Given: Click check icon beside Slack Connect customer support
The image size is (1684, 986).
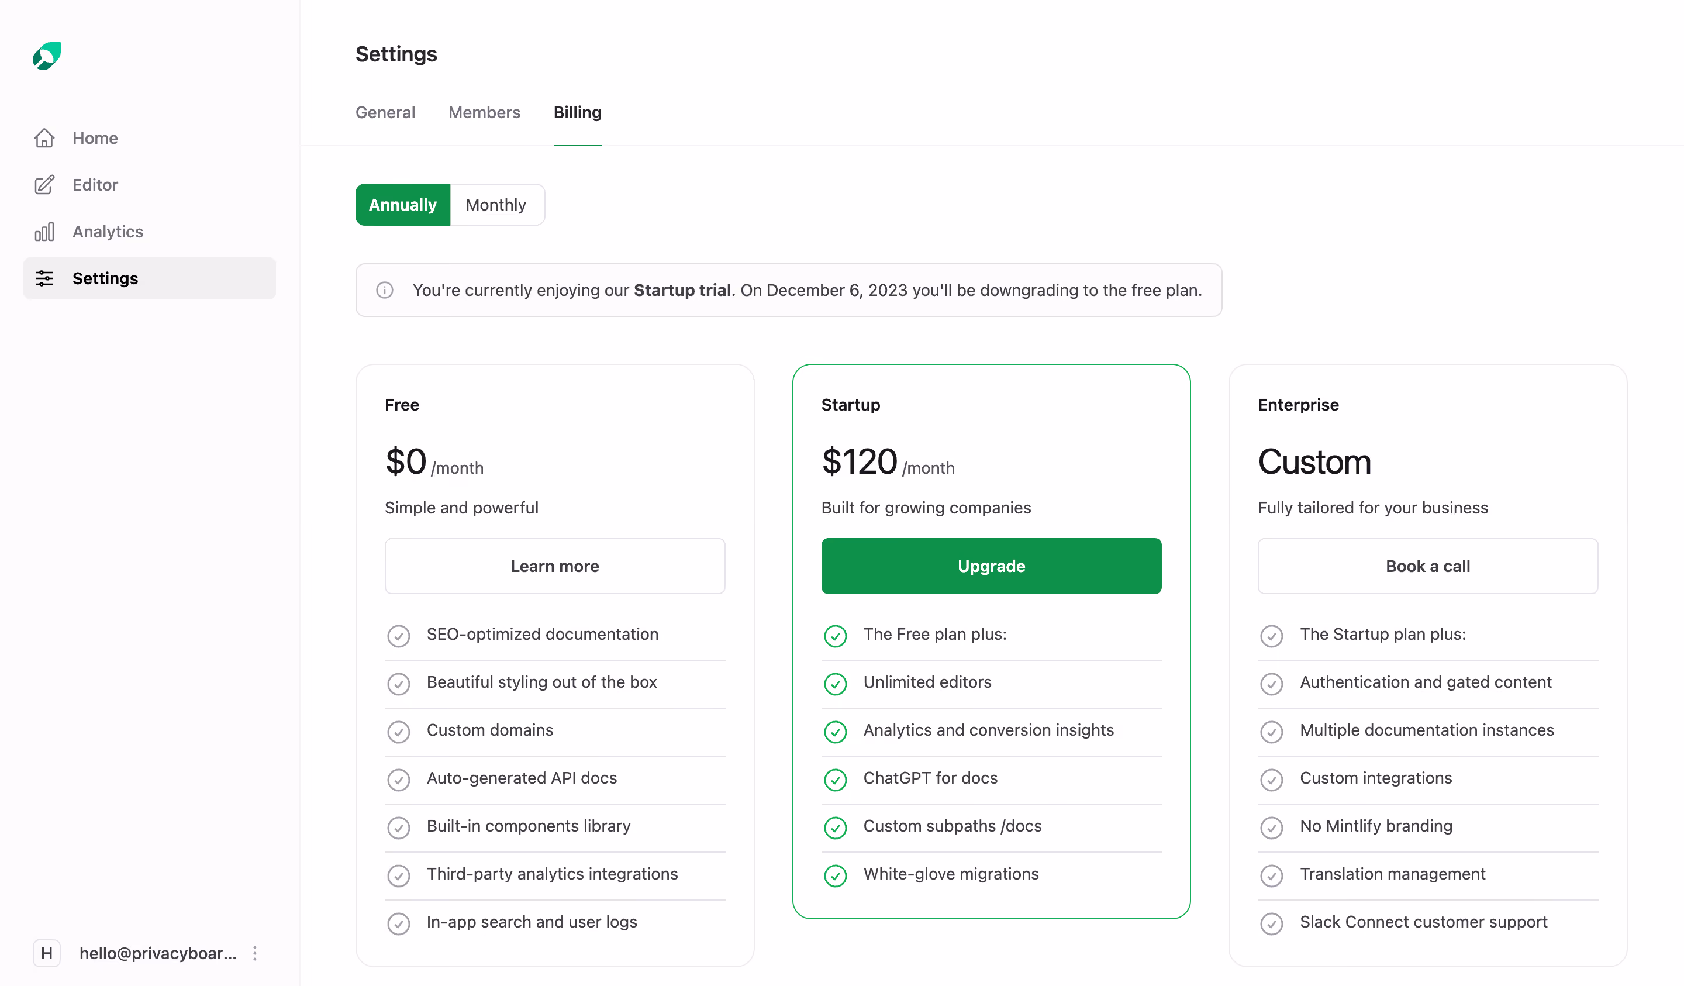Looking at the screenshot, I should pyautogui.click(x=1271, y=923).
